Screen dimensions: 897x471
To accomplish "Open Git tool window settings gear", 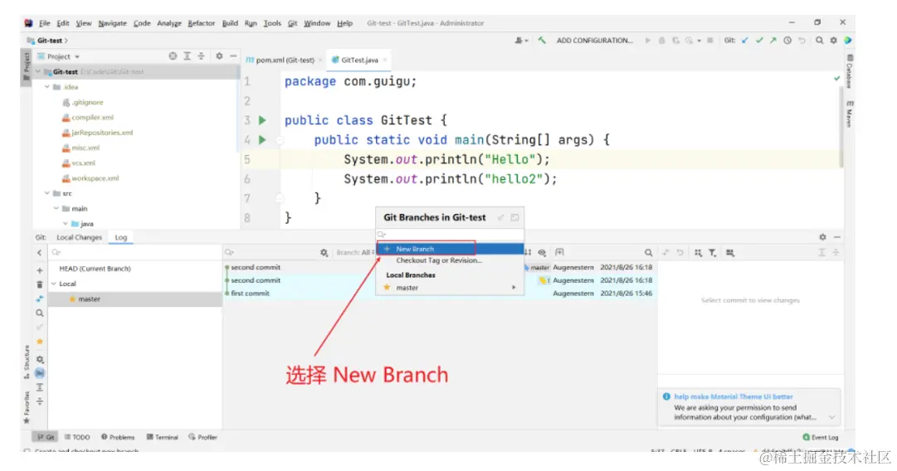I will [822, 237].
